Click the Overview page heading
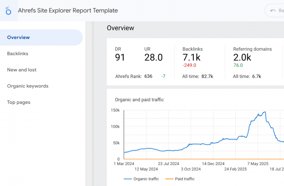 click(121, 28)
